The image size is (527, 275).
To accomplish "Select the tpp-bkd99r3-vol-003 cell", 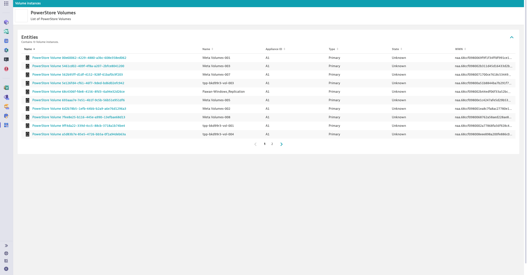I will pyautogui.click(x=218, y=83).
